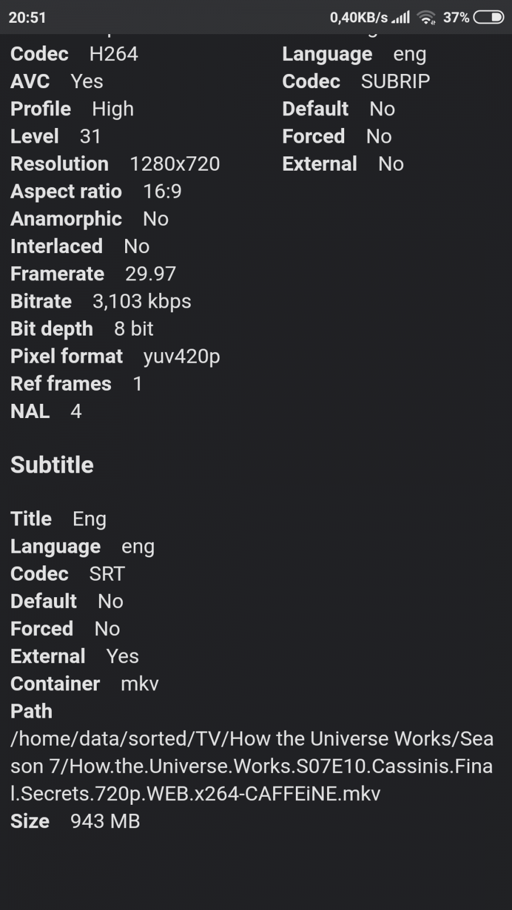Tap the 37% battery percentage text
The width and height of the screenshot is (512, 910).
click(456, 18)
